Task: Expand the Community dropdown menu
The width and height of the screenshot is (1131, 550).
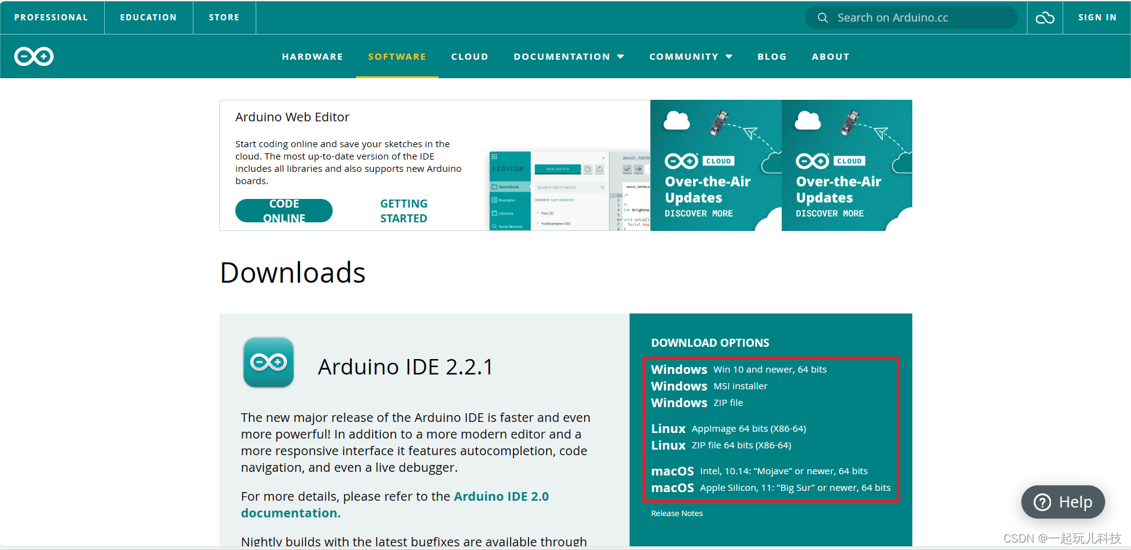Action: [691, 57]
